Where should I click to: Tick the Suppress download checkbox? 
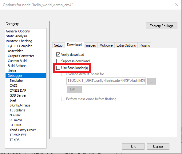(58, 61)
